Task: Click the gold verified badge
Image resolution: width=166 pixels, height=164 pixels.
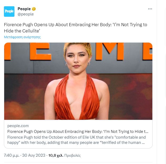Action: pyautogui.click(x=34, y=9)
